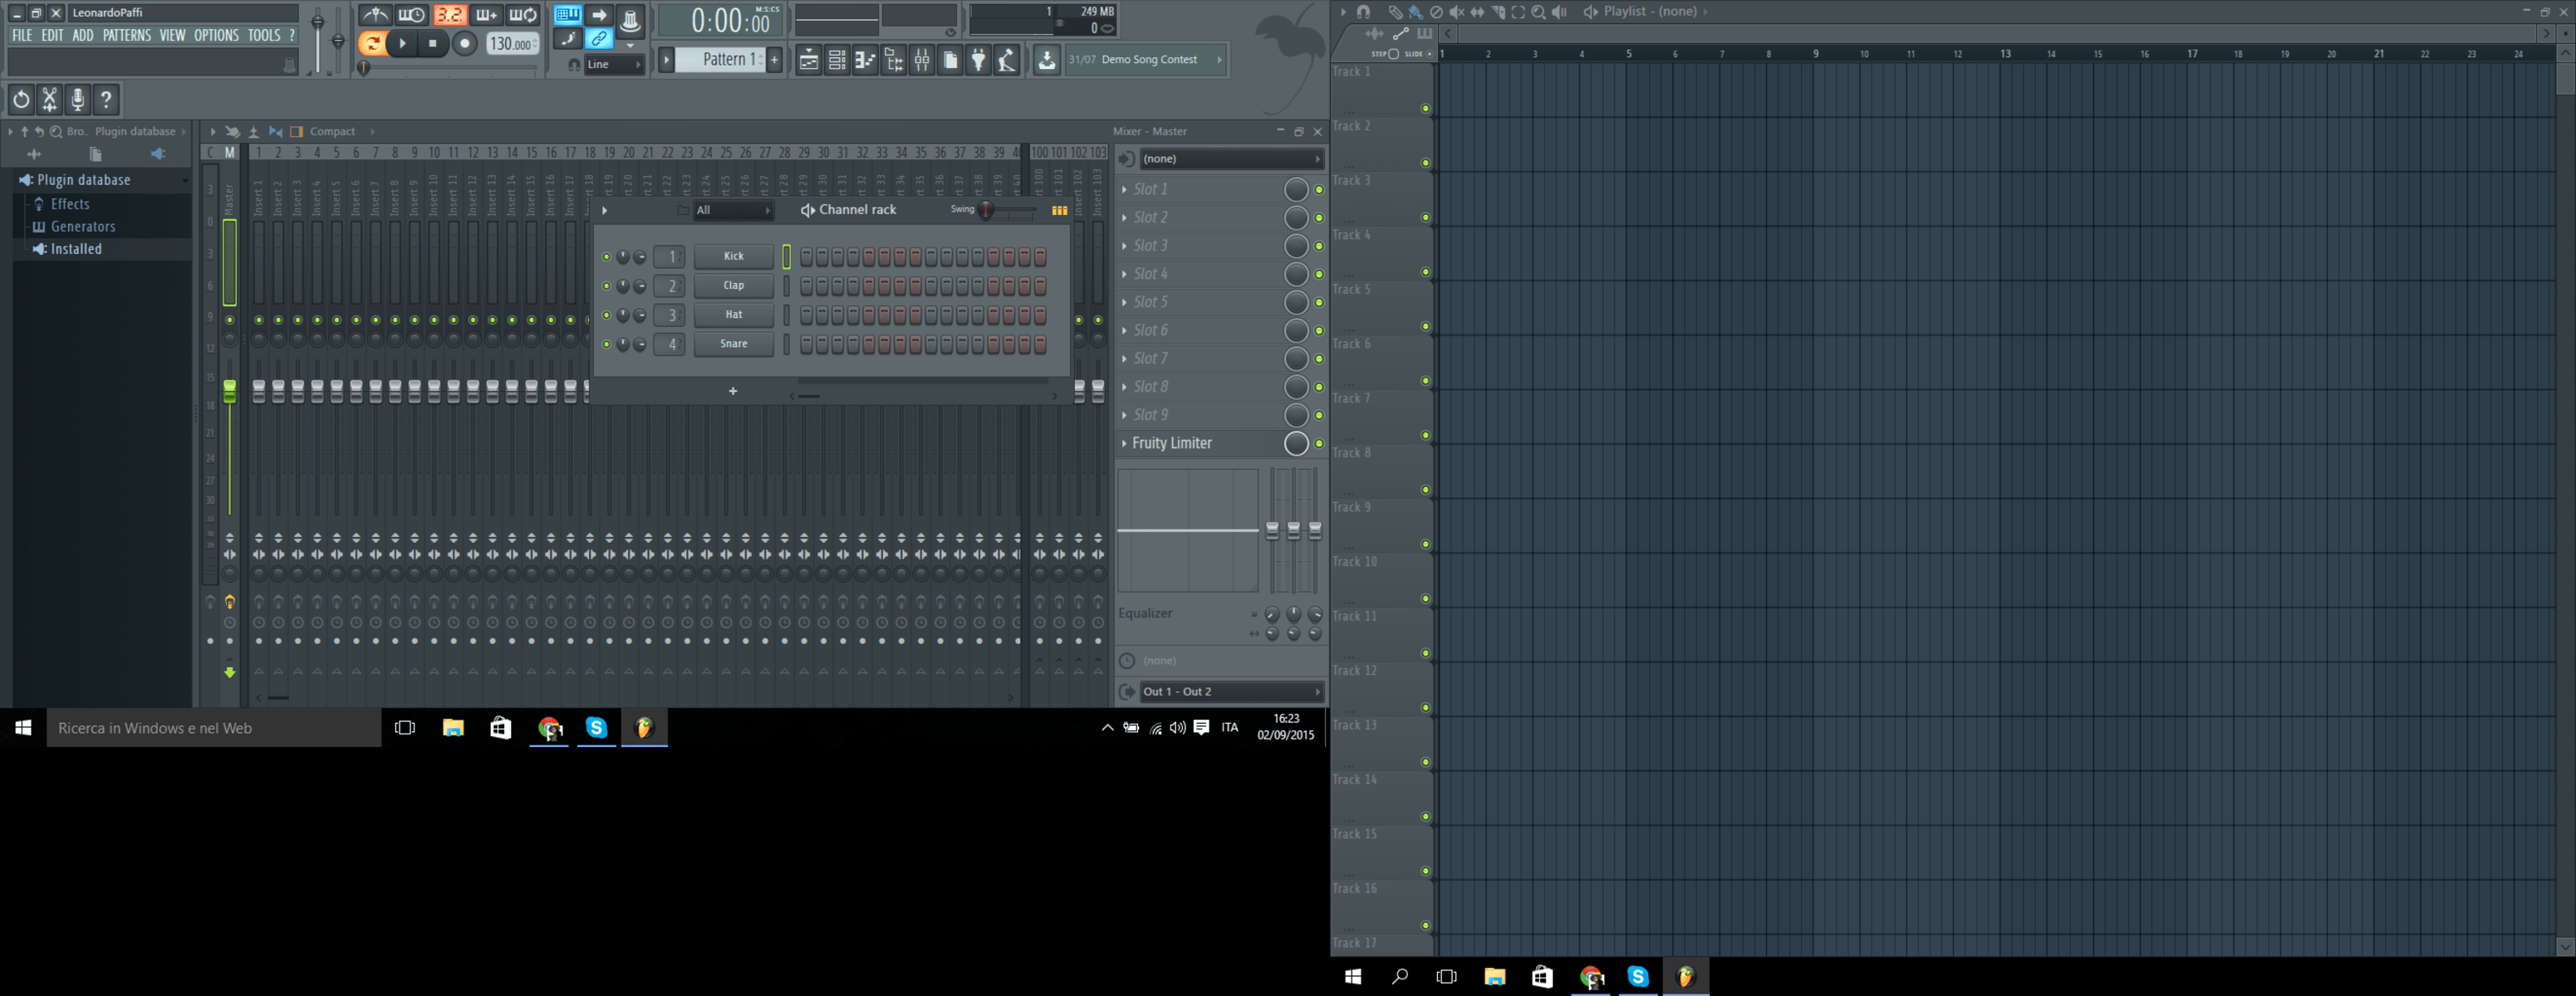2576x996 pixels.
Task: Open the FILE menu
Action: pyautogui.click(x=22, y=35)
